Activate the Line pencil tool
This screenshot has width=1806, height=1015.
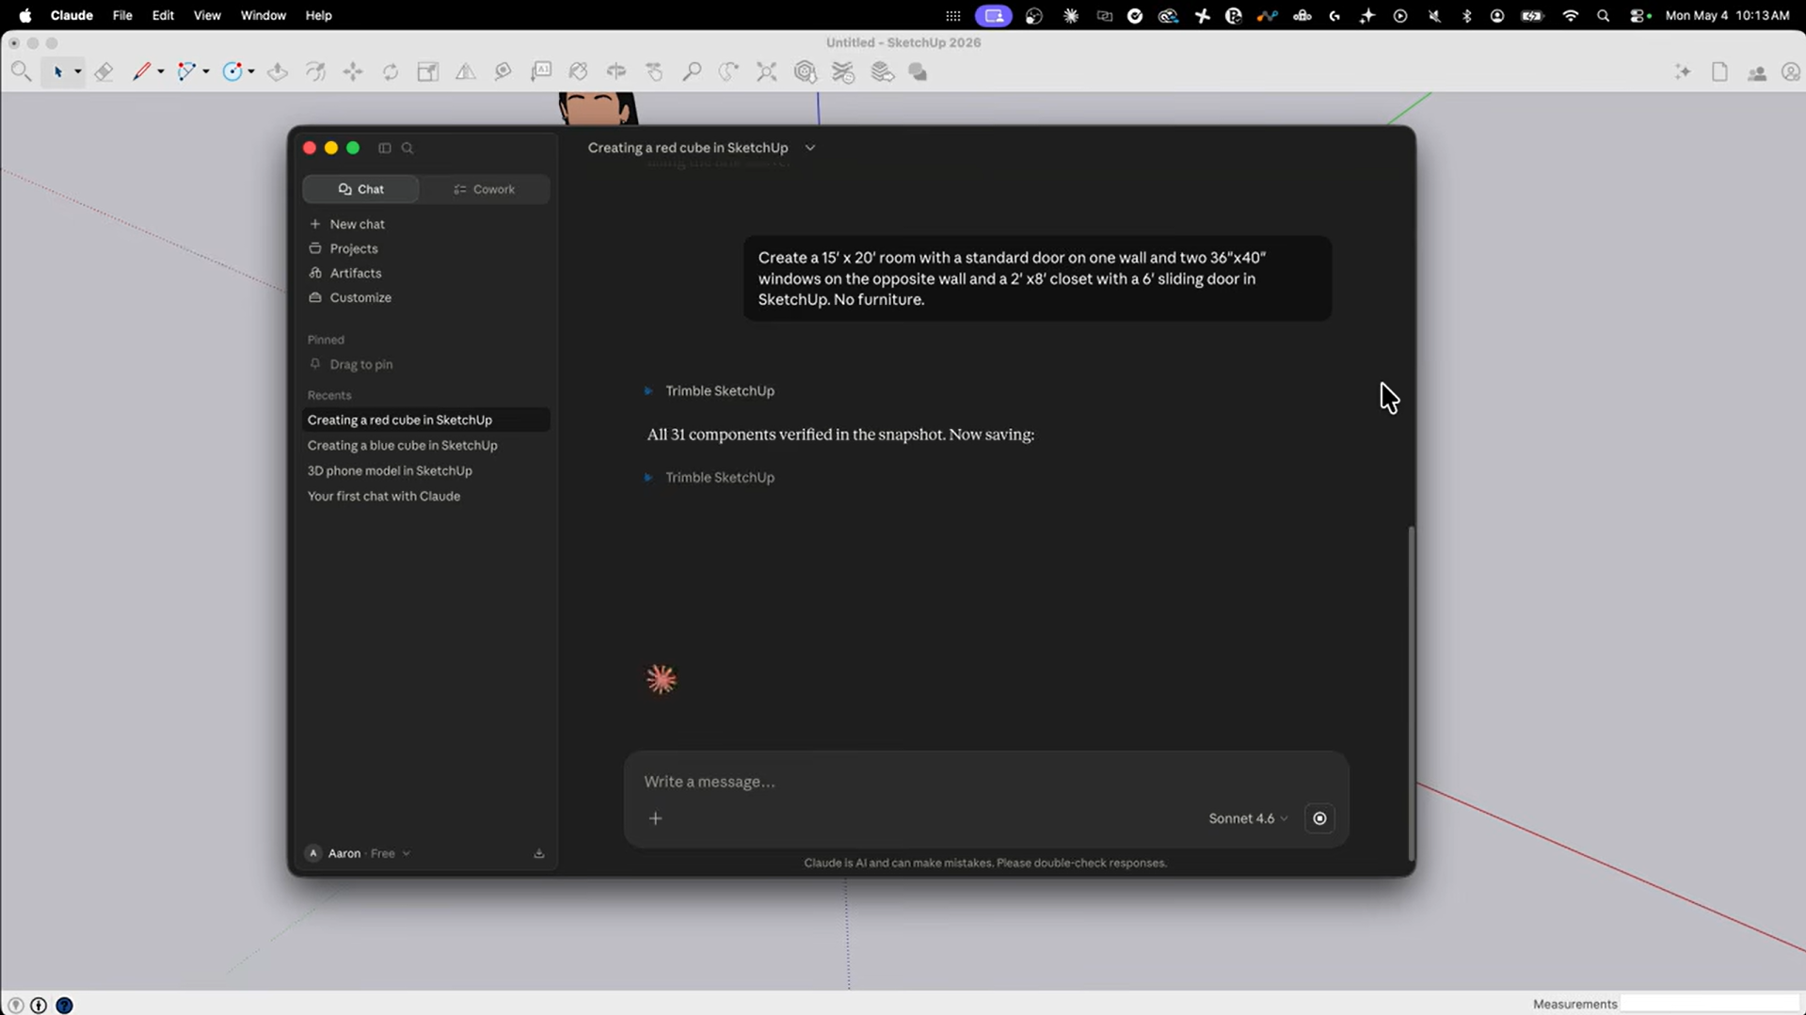point(142,71)
